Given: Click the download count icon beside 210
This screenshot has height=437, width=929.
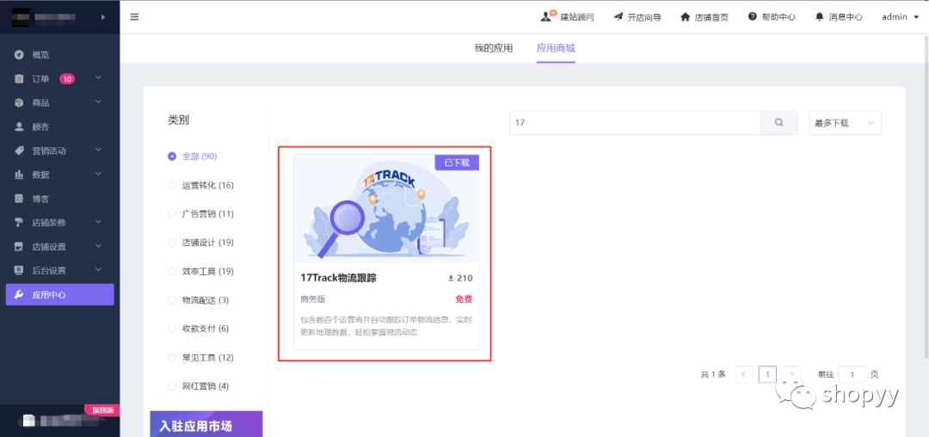Looking at the screenshot, I should tap(450, 279).
